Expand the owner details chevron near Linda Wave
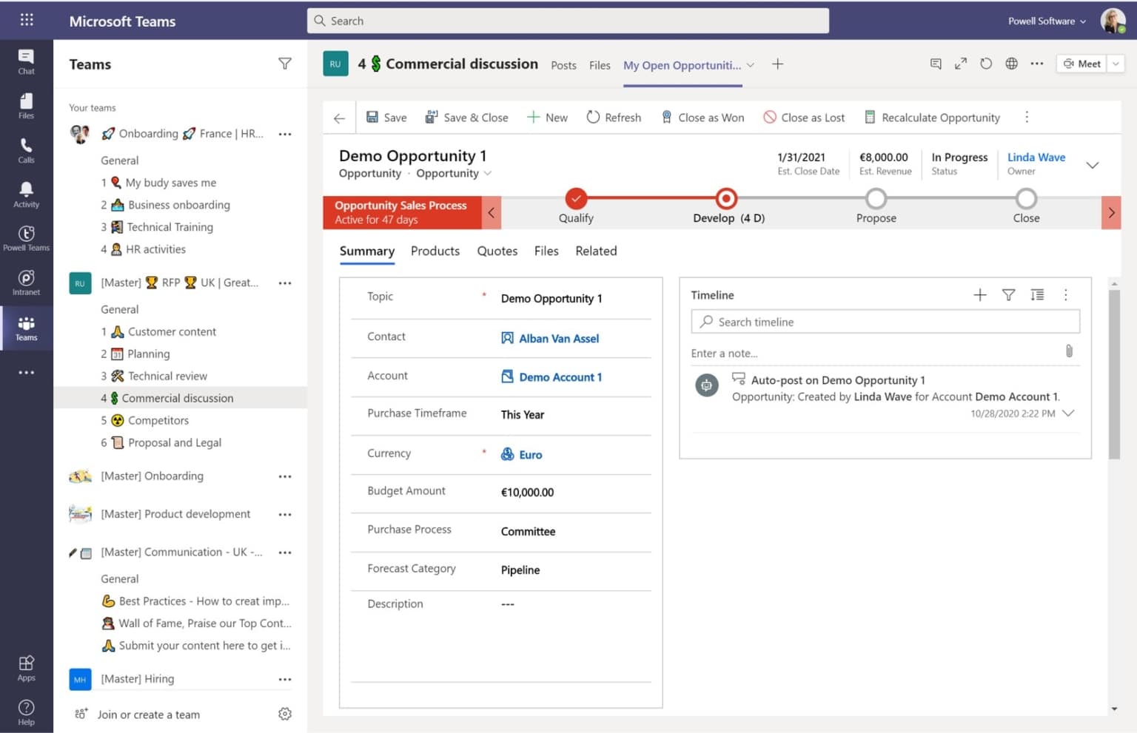This screenshot has width=1137, height=733. click(x=1093, y=165)
